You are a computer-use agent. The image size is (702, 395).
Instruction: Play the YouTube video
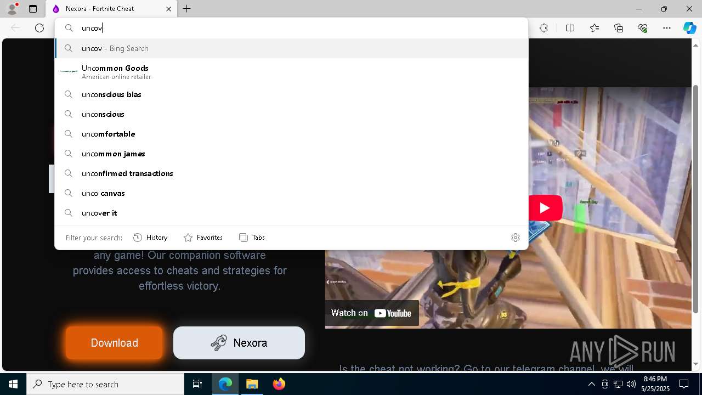tap(544, 208)
